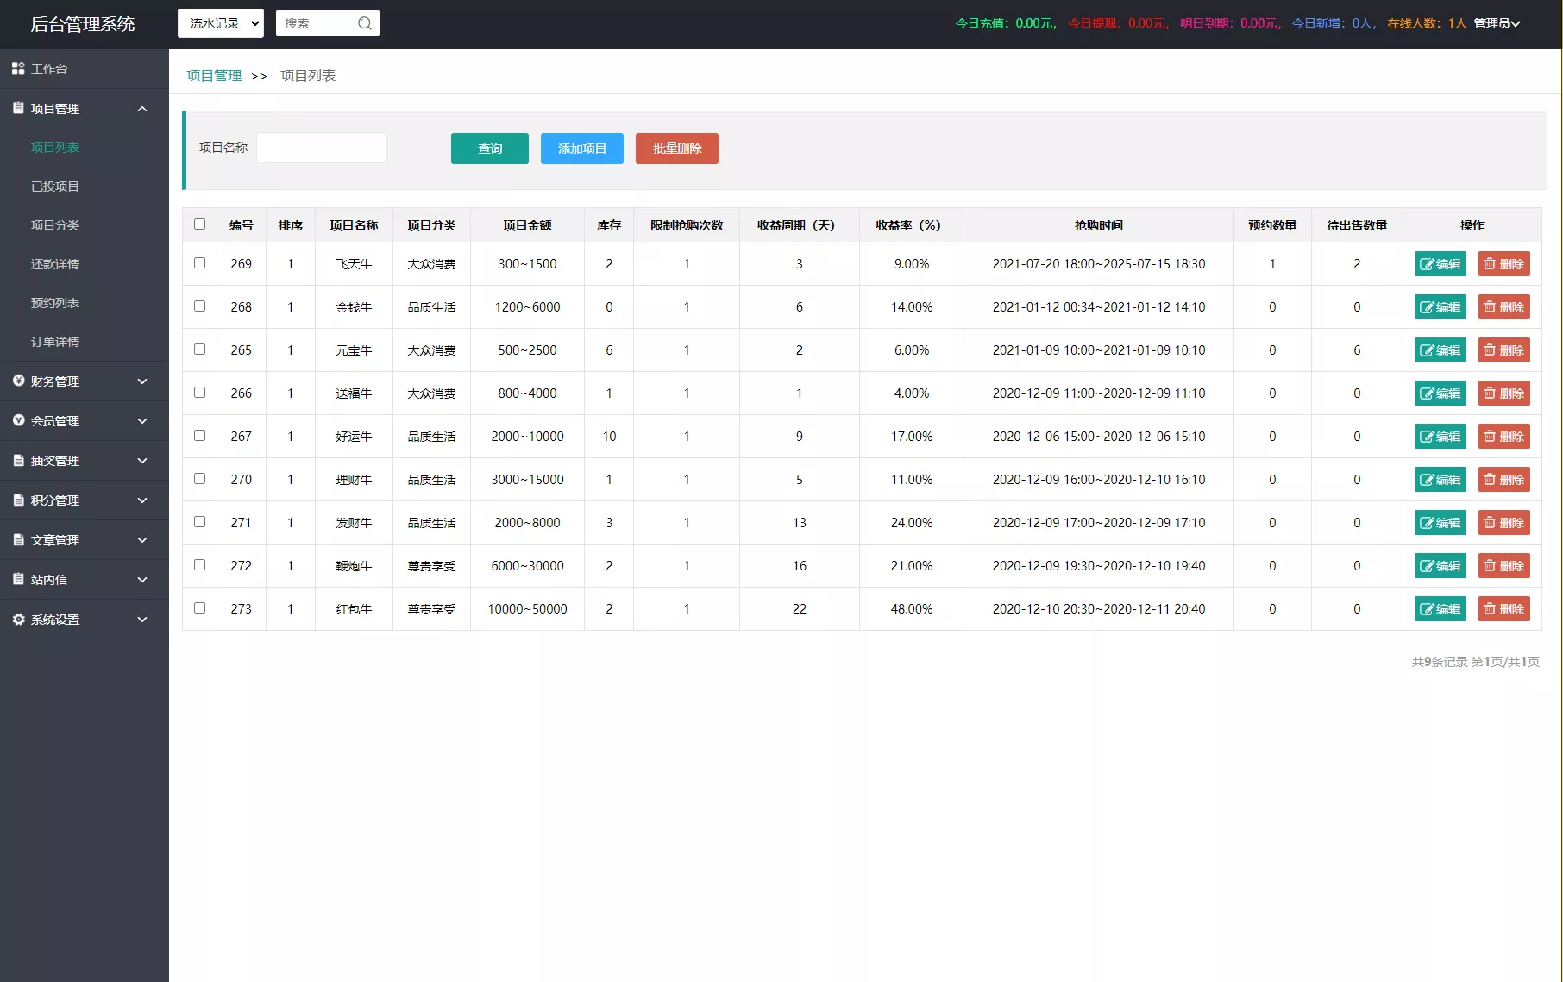Go to 预约列表 menu item

pyautogui.click(x=55, y=303)
